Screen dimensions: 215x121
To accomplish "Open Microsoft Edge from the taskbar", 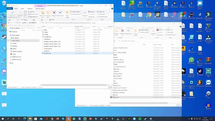I will pos(25,119).
